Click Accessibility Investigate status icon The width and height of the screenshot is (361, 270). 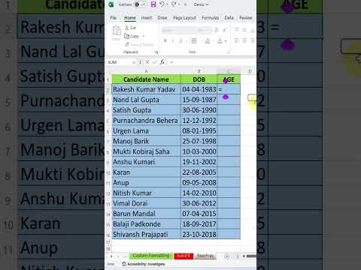[x=144, y=264]
